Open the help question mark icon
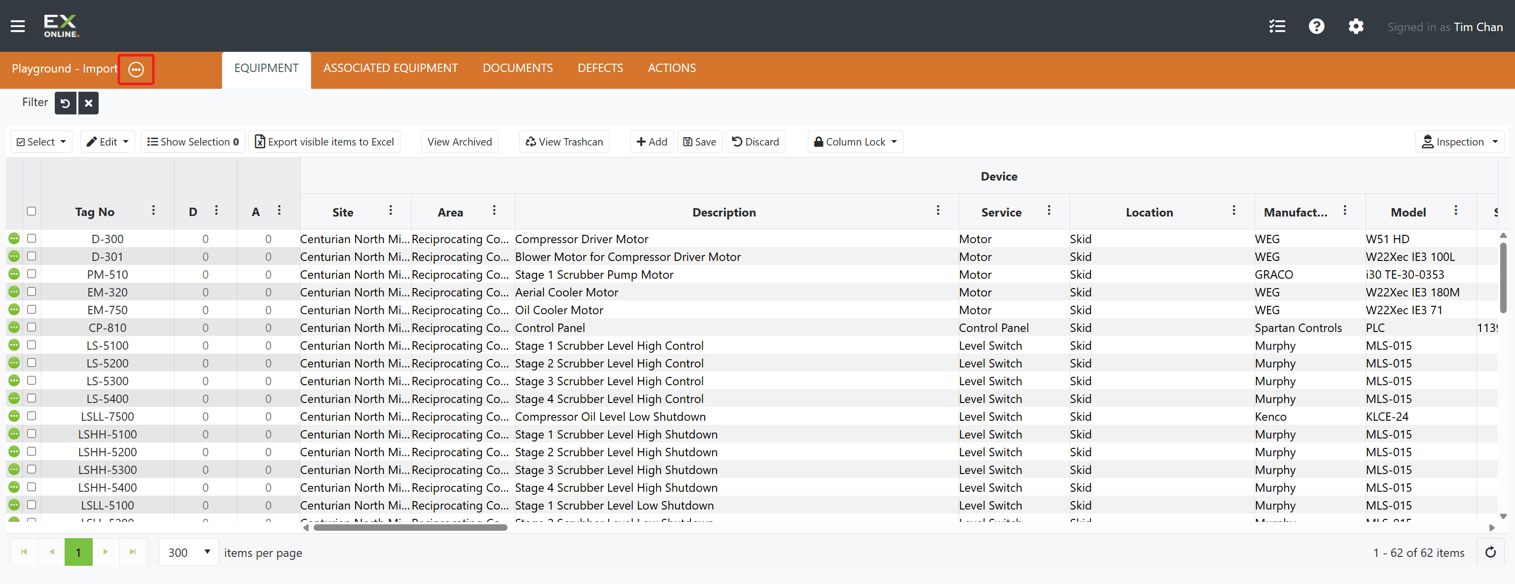 tap(1316, 27)
